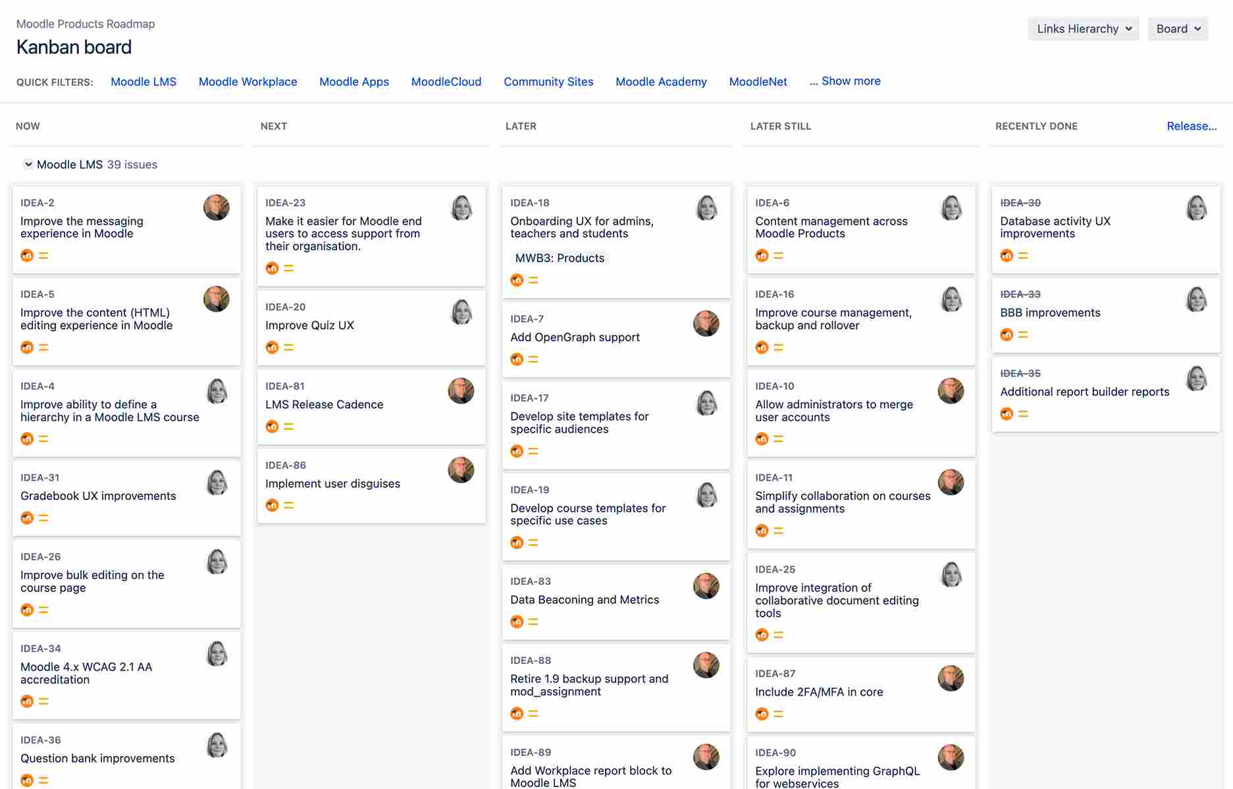Click the issue key IDEA-89

pos(531,752)
